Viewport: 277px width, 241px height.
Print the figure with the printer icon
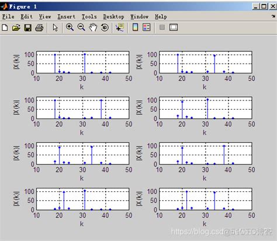coord(39,27)
